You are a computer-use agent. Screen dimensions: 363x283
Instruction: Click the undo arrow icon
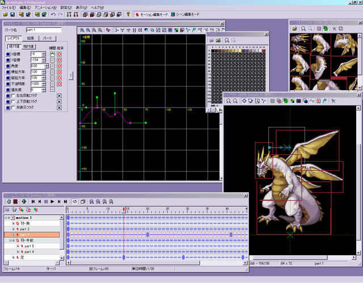(x=53, y=14)
